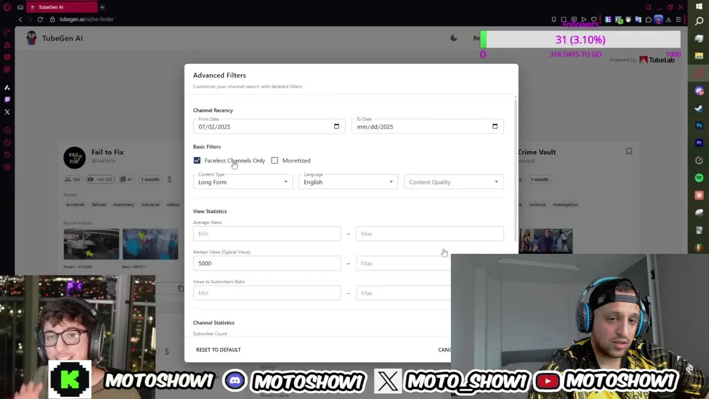Click Median Views Min field with 5000
The image size is (709, 399).
pos(267,263)
